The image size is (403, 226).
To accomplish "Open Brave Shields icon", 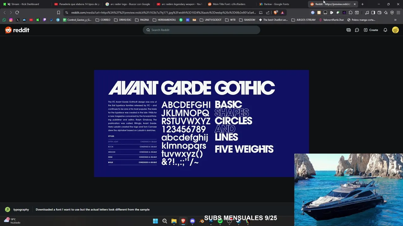I will tap(275, 13).
